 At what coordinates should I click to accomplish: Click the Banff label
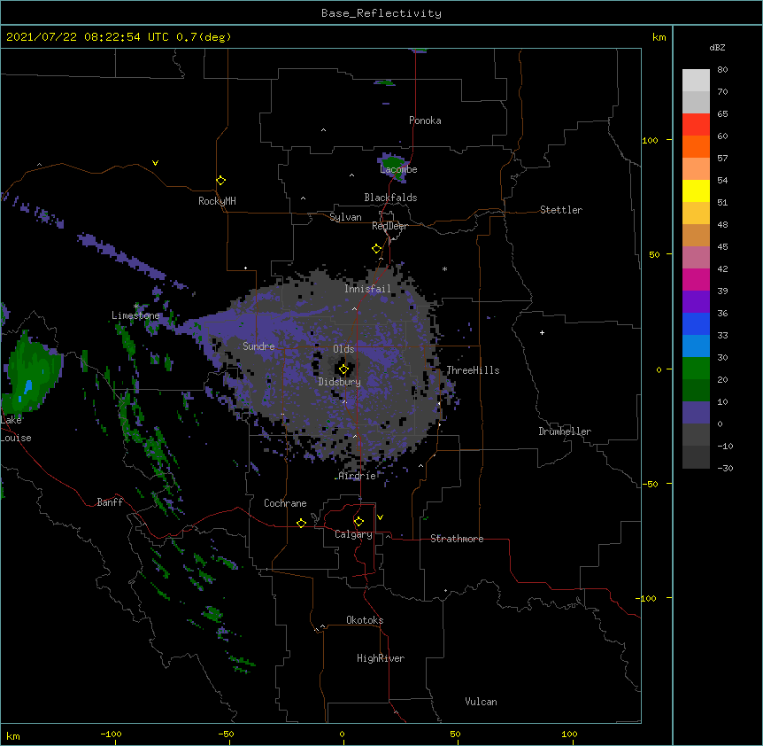[110, 502]
